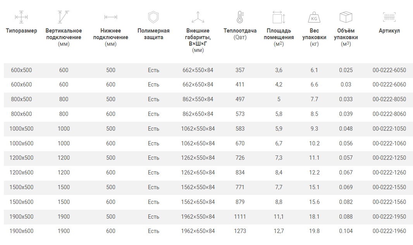Click dimensions cell 1262×550×84

(x=198, y=158)
